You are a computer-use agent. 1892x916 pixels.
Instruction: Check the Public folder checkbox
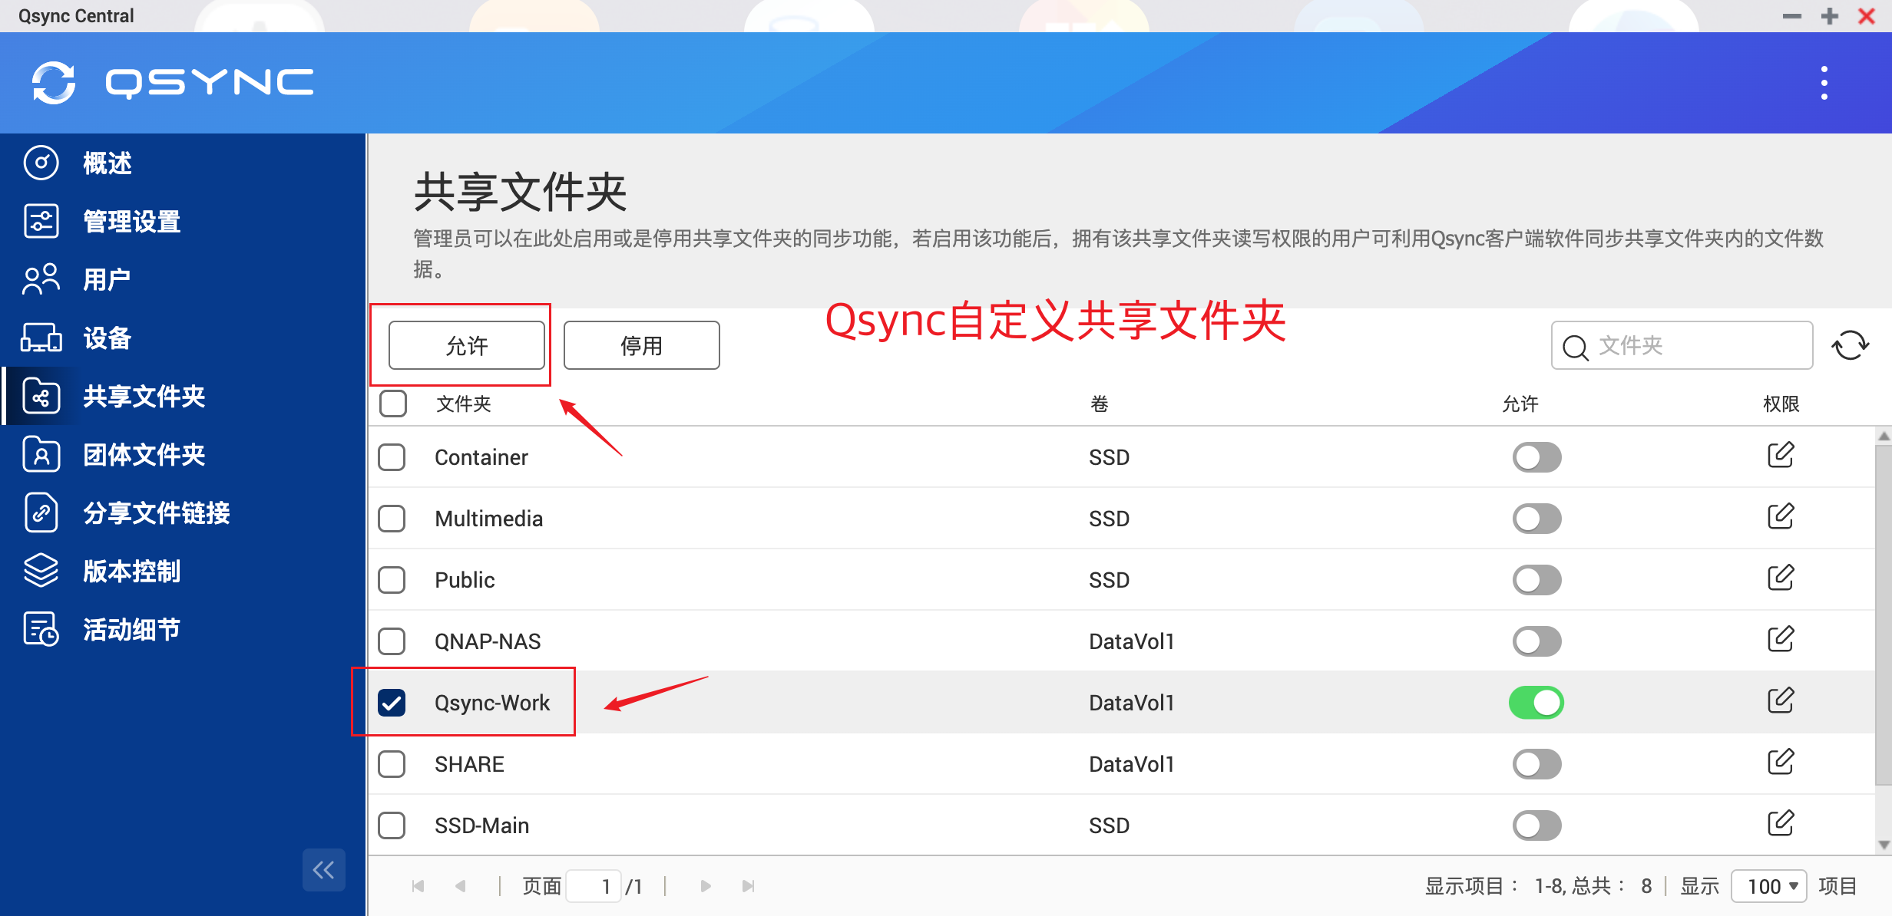click(x=392, y=580)
